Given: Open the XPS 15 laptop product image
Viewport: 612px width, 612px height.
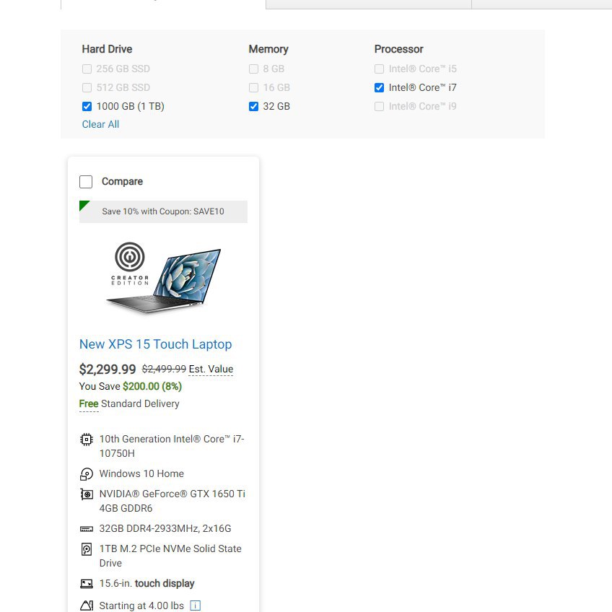Looking at the screenshot, I should 164,281.
